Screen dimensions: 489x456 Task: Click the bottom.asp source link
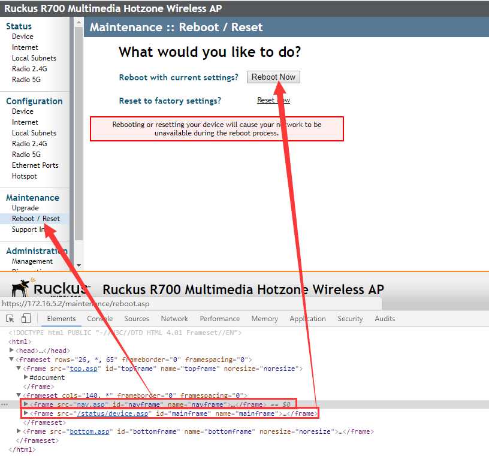point(89,431)
